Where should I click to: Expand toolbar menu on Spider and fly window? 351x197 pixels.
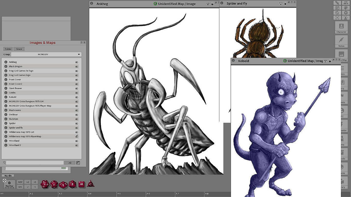[x=281, y=4]
